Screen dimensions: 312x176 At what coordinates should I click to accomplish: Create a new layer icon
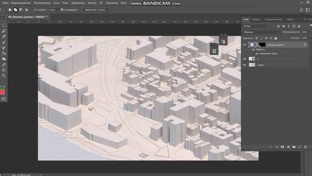pyautogui.click(x=300, y=147)
